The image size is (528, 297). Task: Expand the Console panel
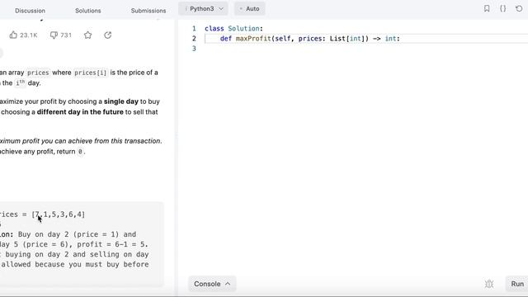tap(212, 284)
